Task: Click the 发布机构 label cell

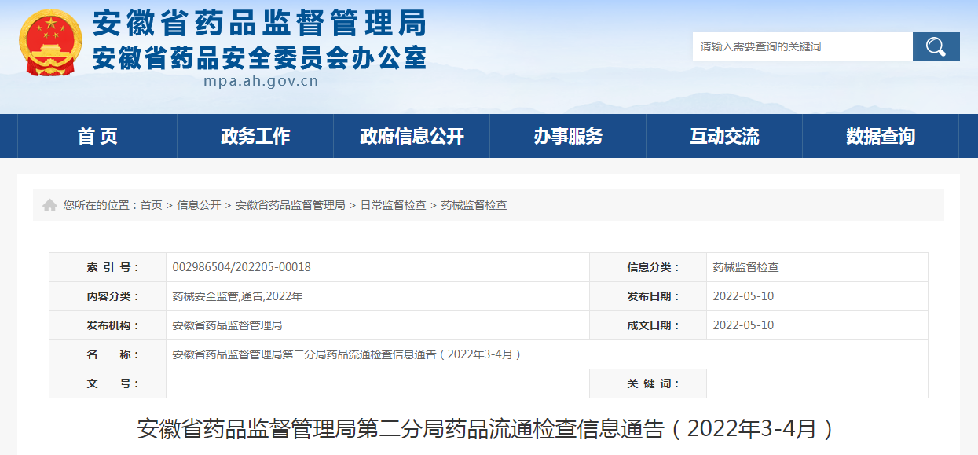Action: [x=108, y=325]
